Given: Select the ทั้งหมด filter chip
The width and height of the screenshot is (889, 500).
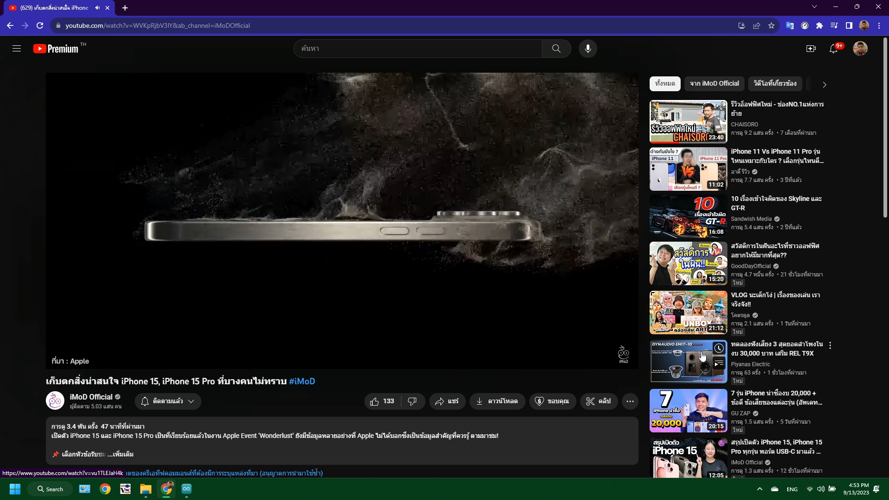Looking at the screenshot, I should coord(665,83).
